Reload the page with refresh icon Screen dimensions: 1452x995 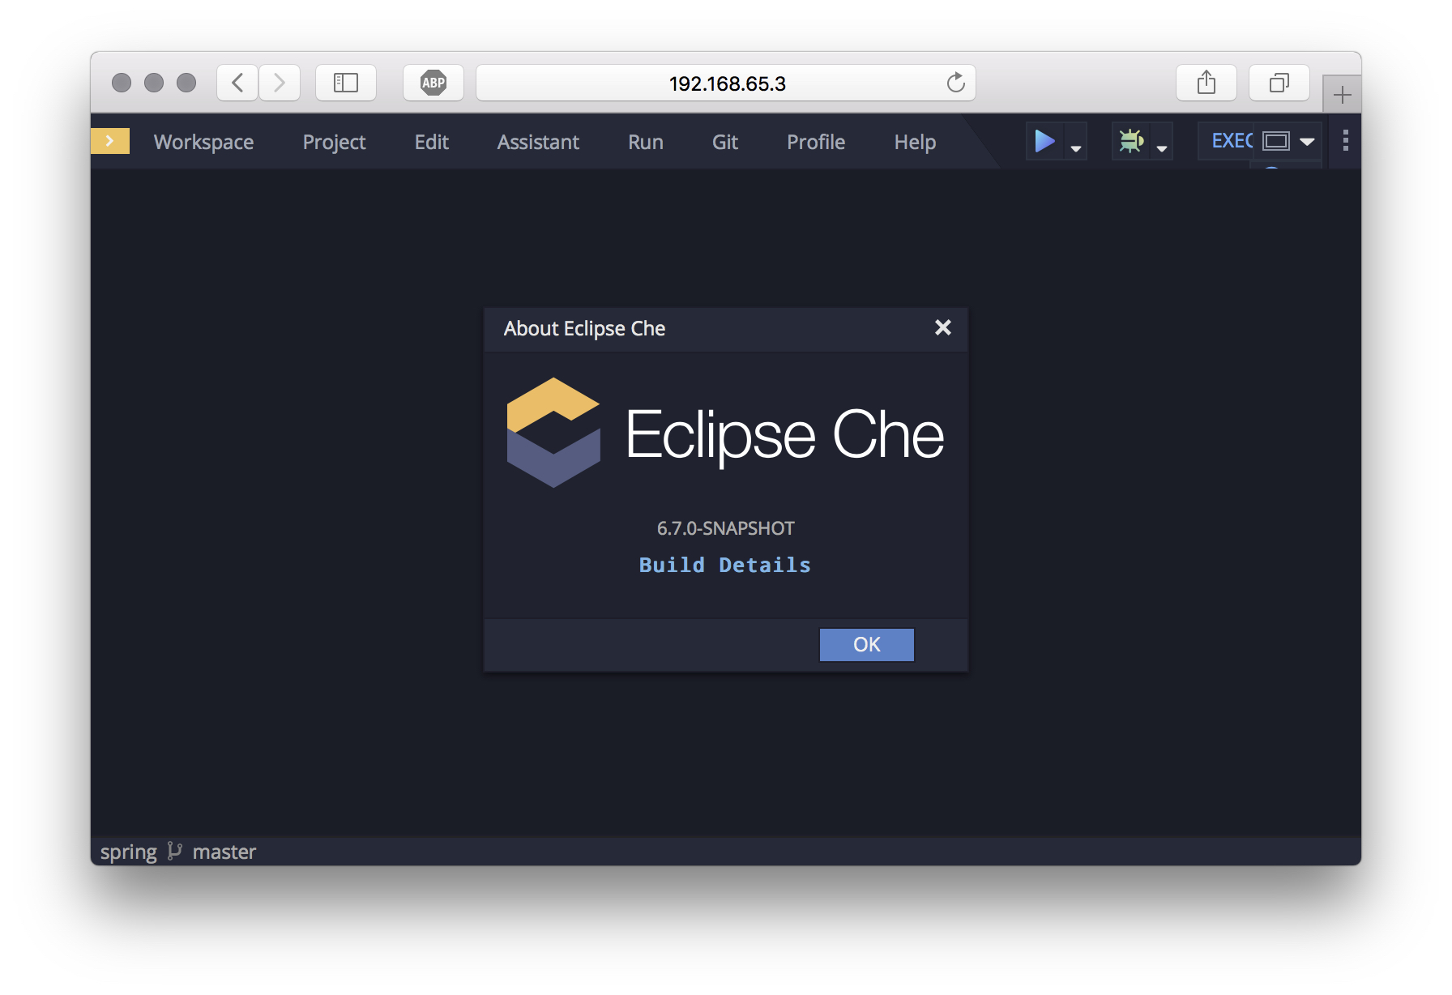point(956,83)
